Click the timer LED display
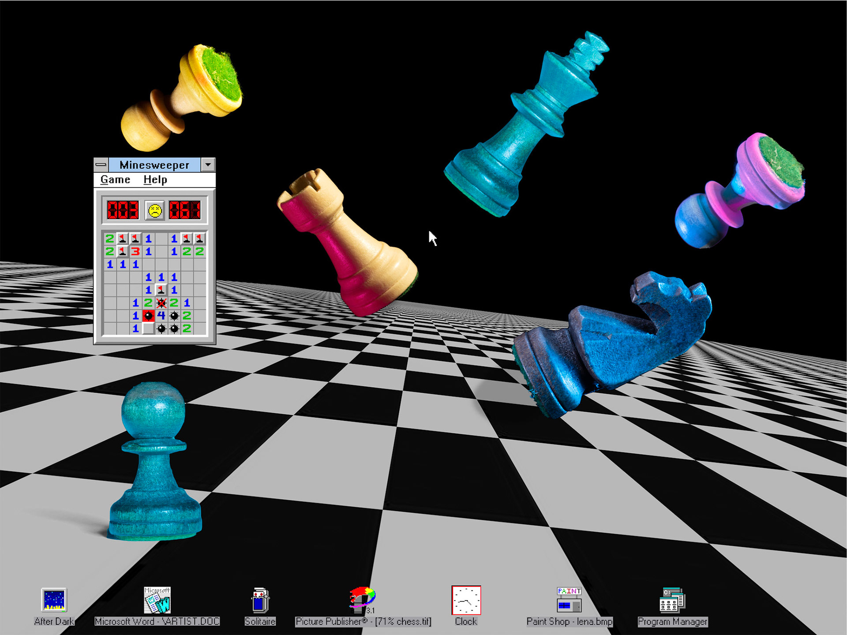Viewport: 847px width, 635px height. coord(185,210)
